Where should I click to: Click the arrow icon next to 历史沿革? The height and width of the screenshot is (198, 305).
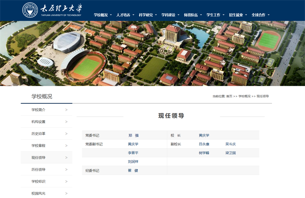66,134
